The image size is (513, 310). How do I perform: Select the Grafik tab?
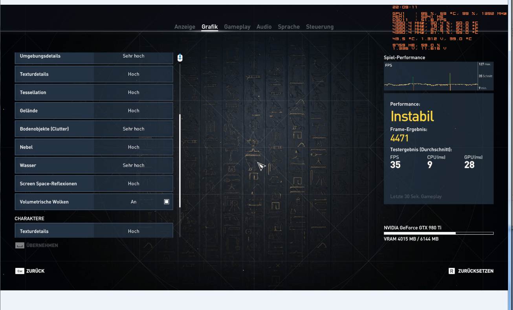tap(209, 27)
